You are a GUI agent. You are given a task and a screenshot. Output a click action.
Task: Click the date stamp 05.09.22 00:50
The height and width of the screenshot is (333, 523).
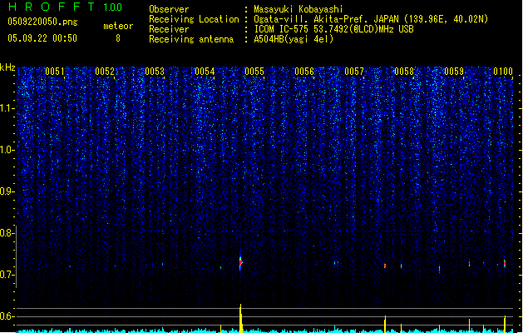pos(42,38)
